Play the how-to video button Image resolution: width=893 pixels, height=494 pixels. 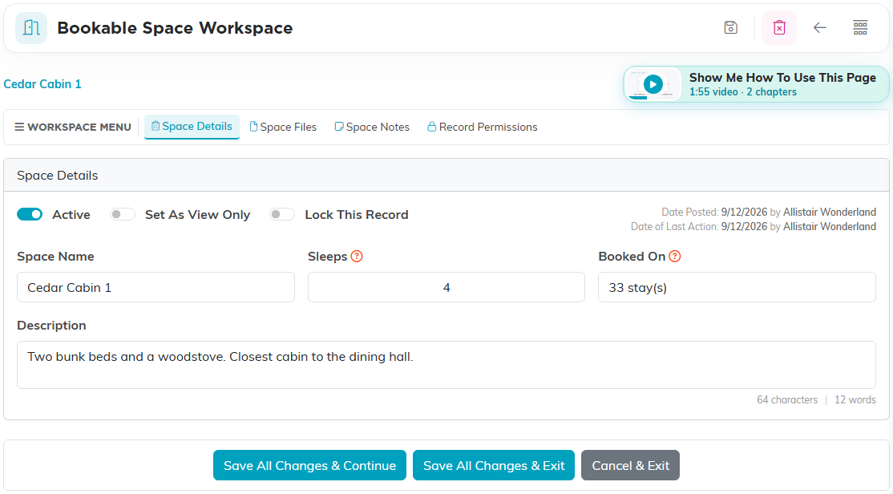(x=653, y=84)
